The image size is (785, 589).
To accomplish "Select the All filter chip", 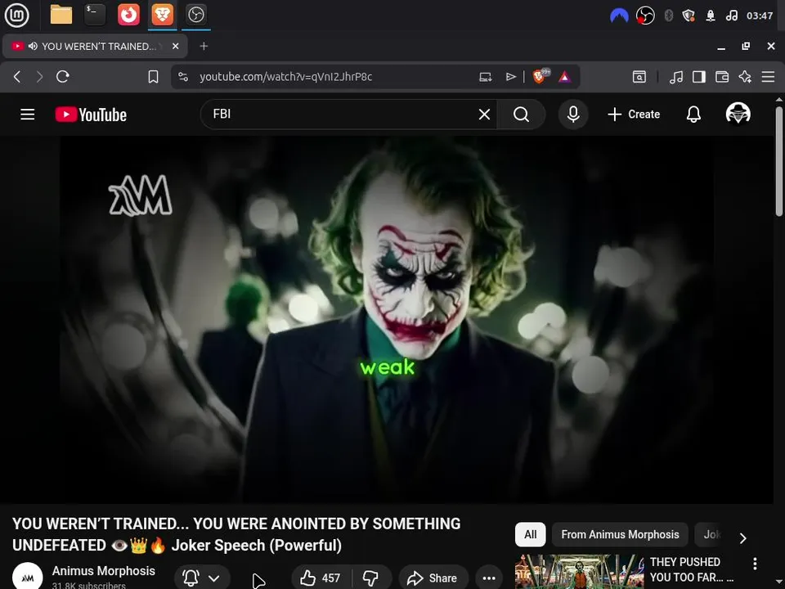I will click(530, 534).
